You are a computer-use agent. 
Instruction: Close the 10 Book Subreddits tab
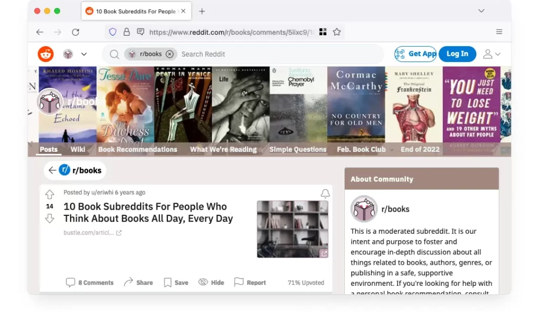[x=184, y=11]
